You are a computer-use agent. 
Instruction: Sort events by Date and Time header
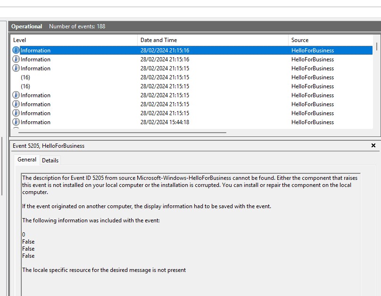click(213, 40)
